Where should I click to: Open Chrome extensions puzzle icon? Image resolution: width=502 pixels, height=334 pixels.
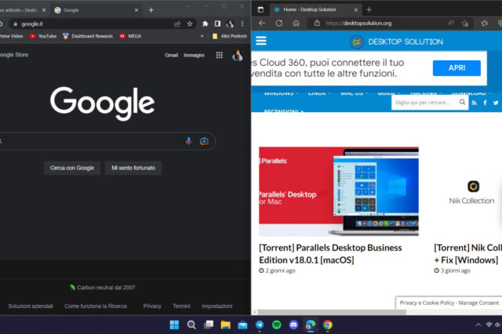[206, 24]
